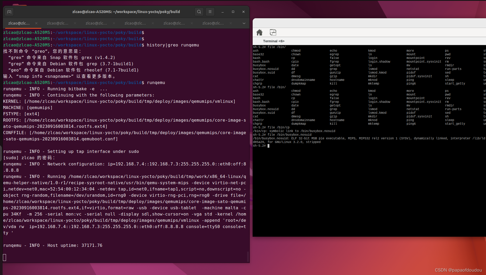The width and height of the screenshot is (486, 275).
Task: Select the Terminal <6> taskbar entry in Sato
Action: 274,41
